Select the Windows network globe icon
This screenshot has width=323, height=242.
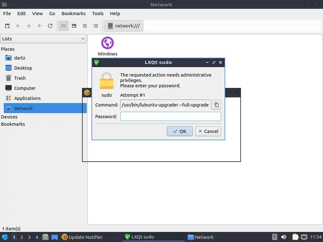point(108,43)
